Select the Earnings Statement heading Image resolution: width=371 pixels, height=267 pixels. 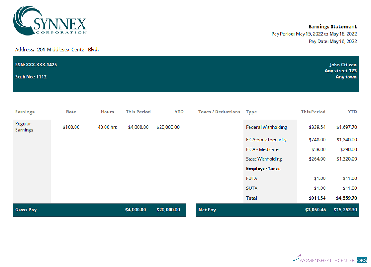click(332, 26)
